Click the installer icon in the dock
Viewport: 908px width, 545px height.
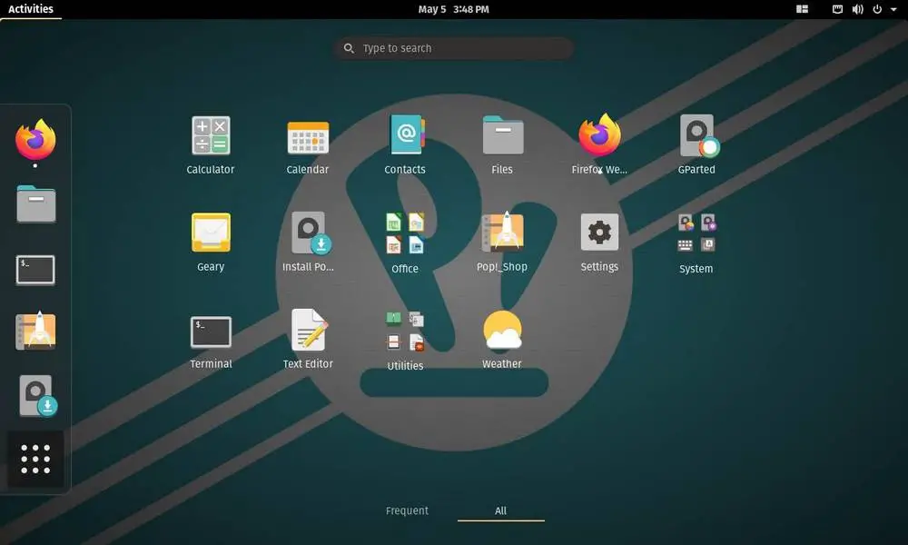pos(38,395)
